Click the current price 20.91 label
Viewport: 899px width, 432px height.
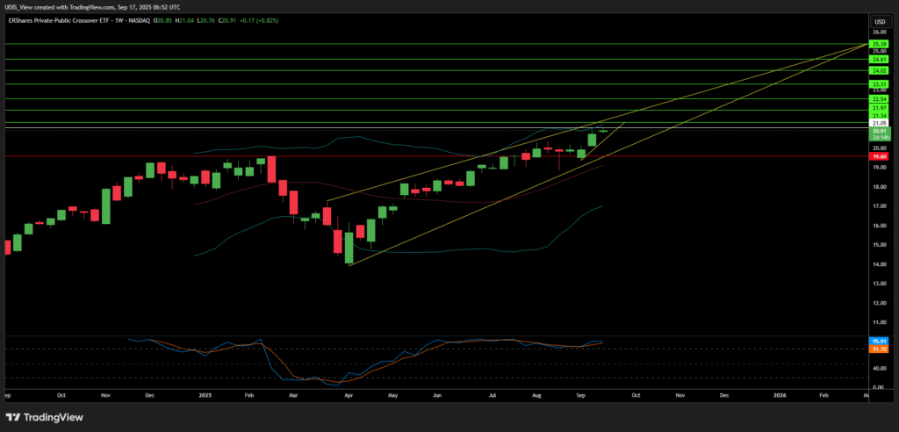[880, 131]
